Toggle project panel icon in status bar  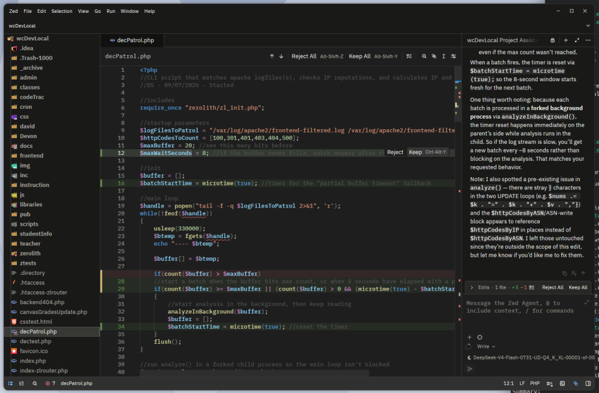click(x=11, y=384)
